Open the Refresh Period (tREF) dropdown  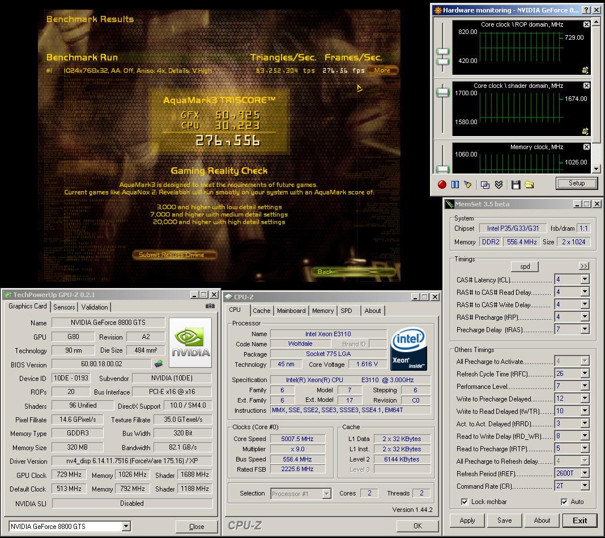click(x=585, y=473)
